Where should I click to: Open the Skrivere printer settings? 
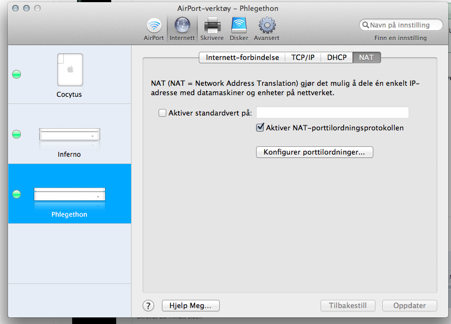212,29
